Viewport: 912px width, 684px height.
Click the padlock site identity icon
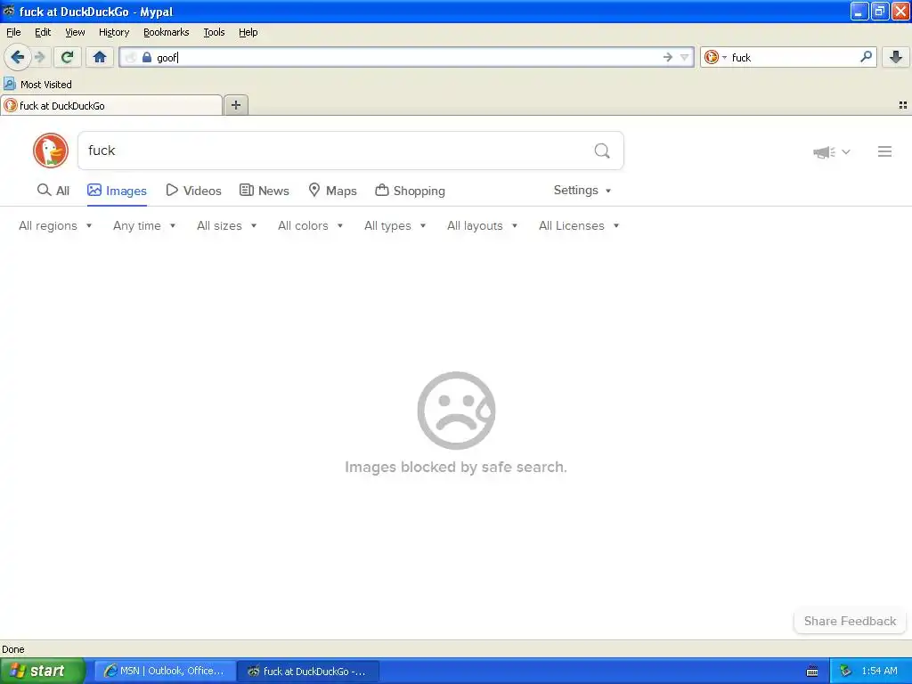coord(147,57)
